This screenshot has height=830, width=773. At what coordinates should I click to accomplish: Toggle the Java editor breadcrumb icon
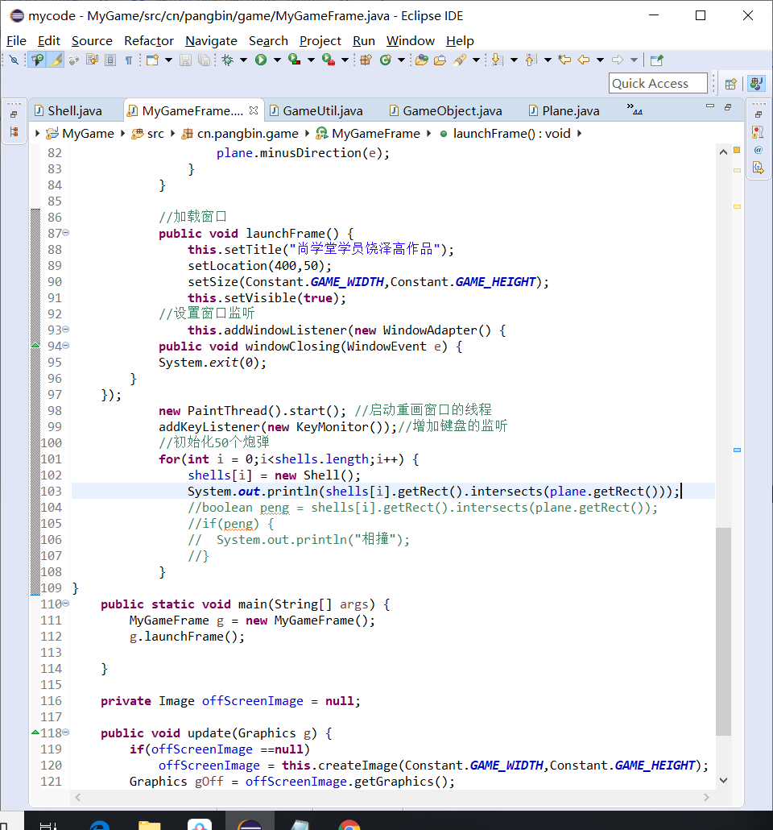tap(38, 60)
